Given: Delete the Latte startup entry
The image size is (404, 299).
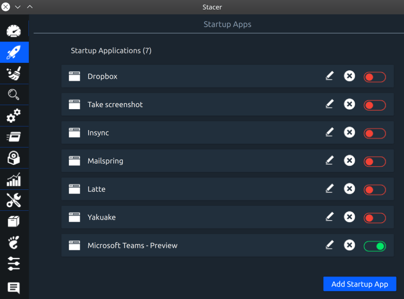Looking at the screenshot, I should (x=349, y=188).
